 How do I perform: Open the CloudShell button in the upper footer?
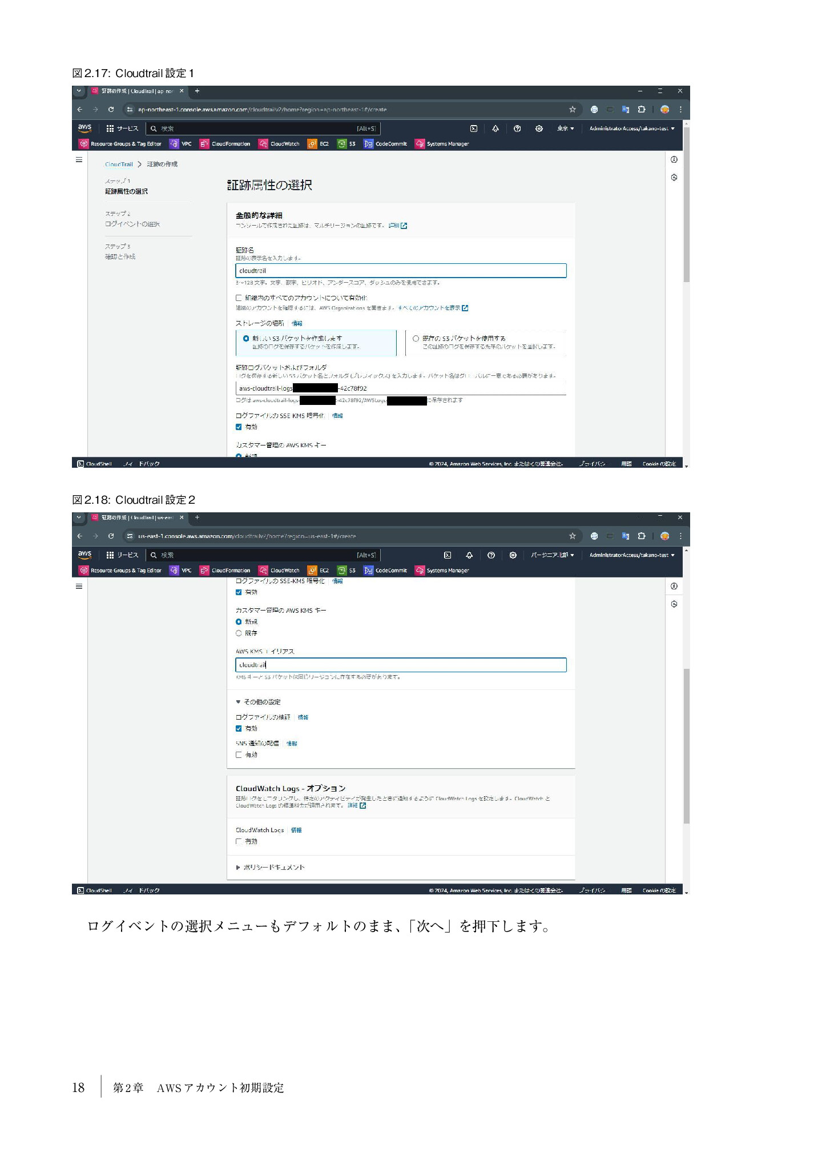pyautogui.click(x=94, y=464)
